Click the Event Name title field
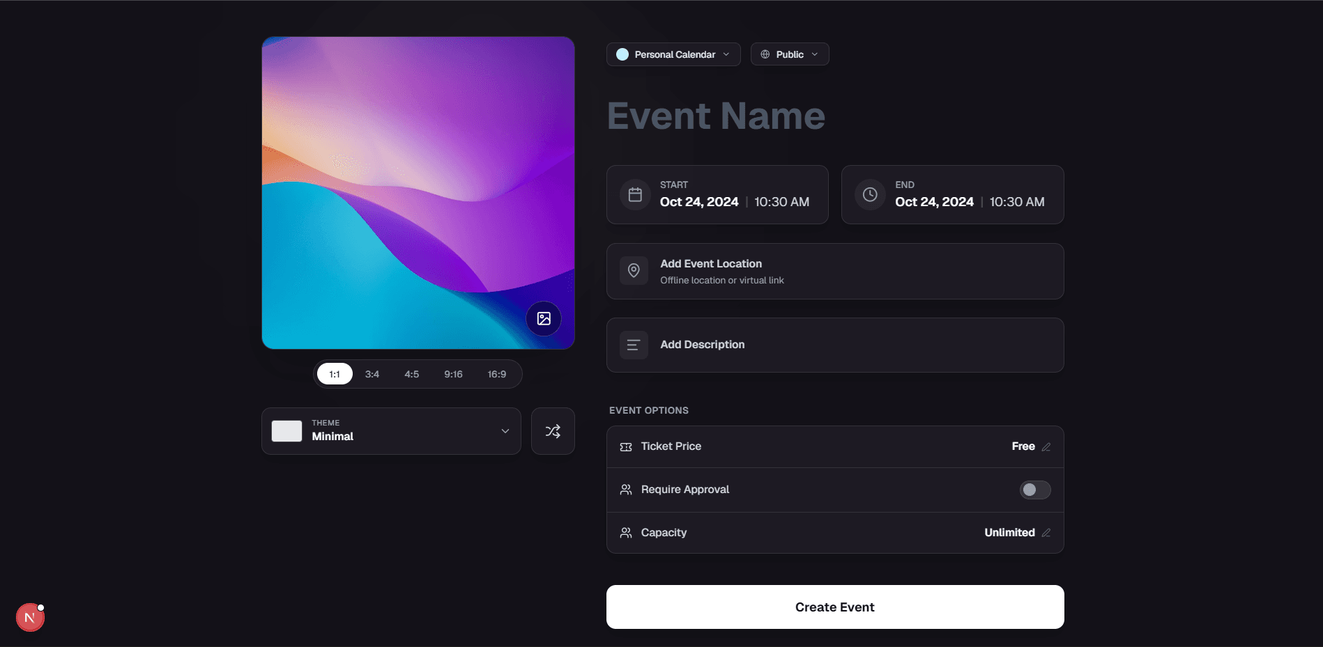Screen dimensions: 1323x647 tap(716, 116)
